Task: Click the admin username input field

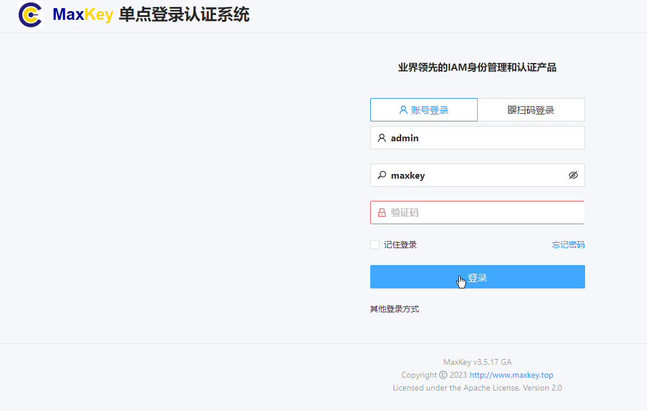Action: (477, 138)
